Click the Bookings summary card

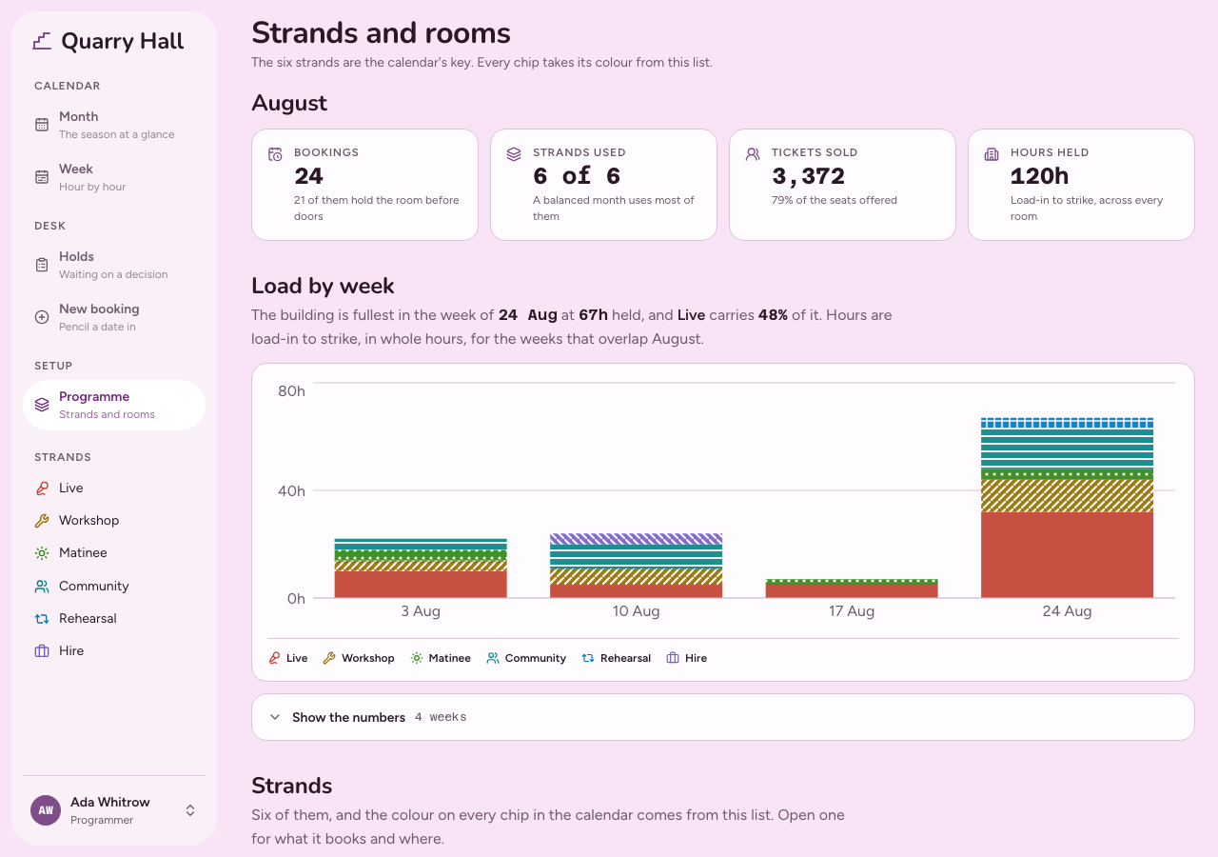click(364, 185)
